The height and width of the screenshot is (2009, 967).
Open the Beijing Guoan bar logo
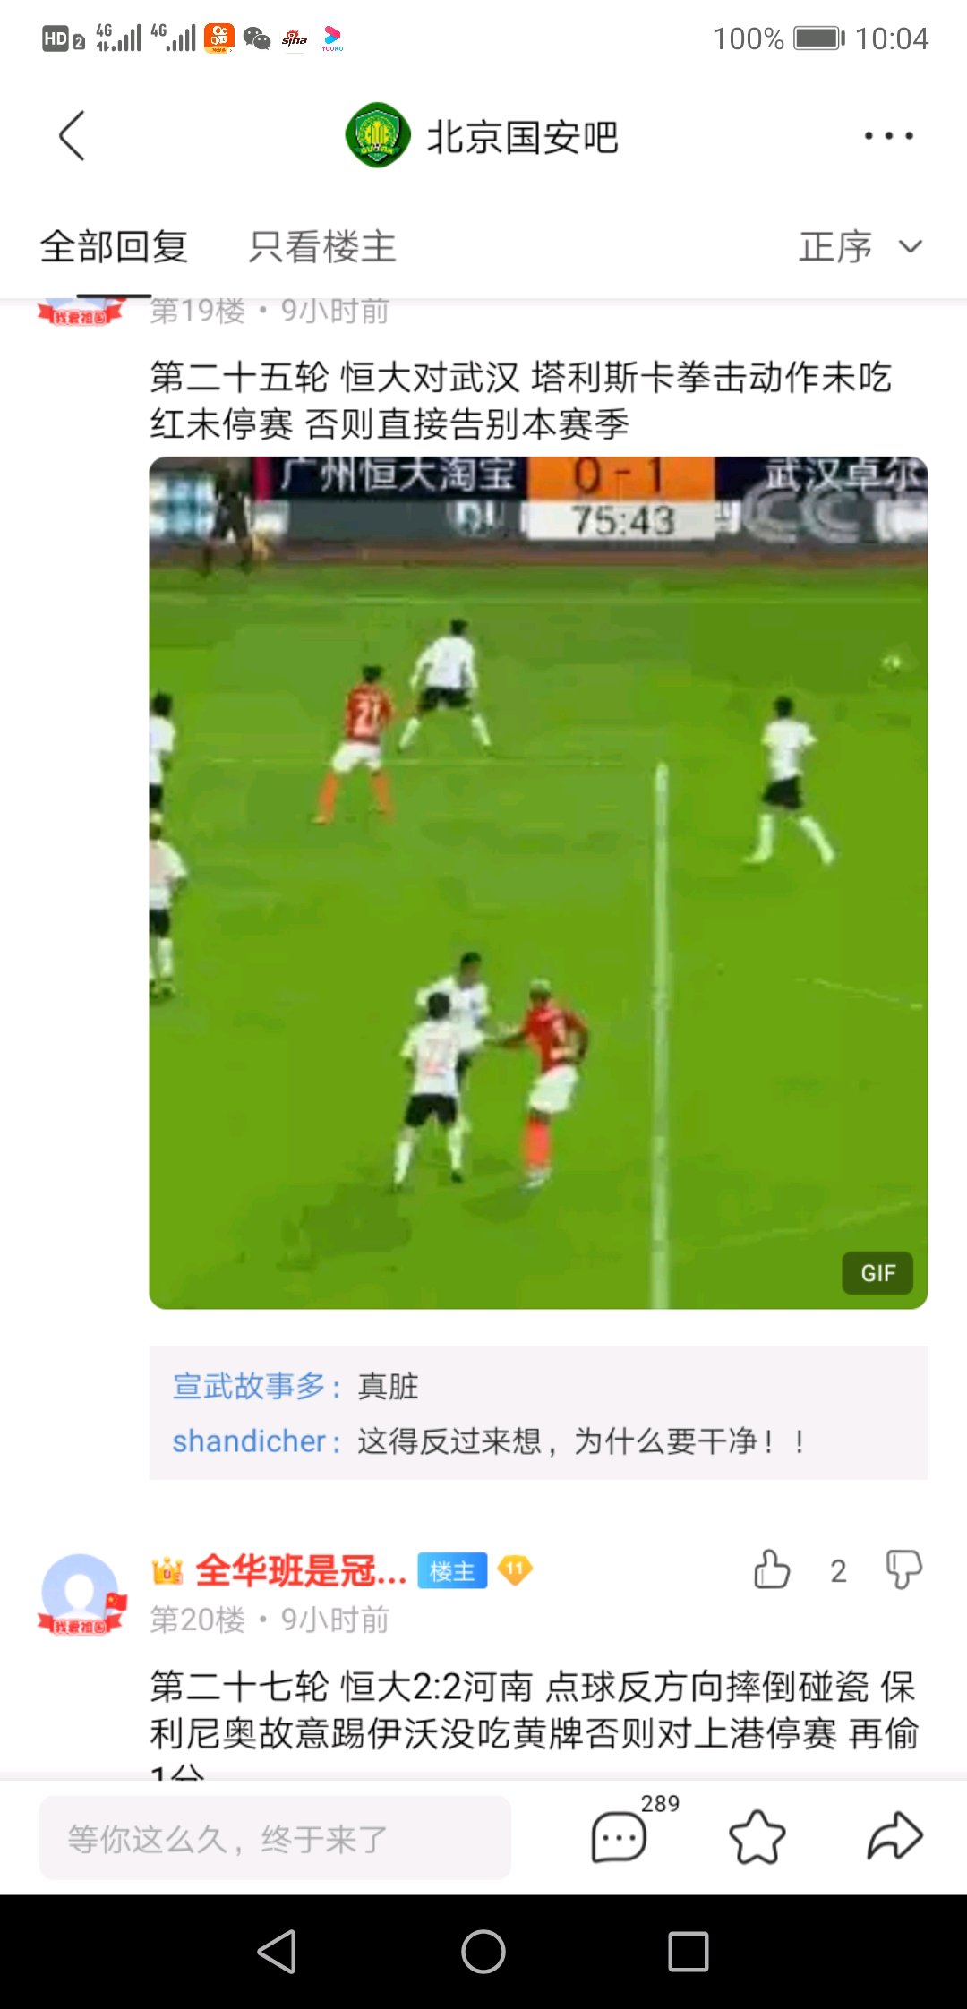point(378,136)
